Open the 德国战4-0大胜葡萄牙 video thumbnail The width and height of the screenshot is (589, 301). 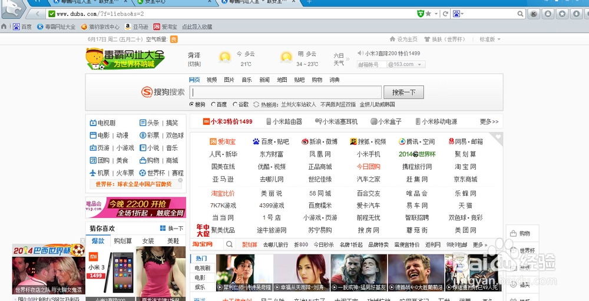(x=416, y=273)
